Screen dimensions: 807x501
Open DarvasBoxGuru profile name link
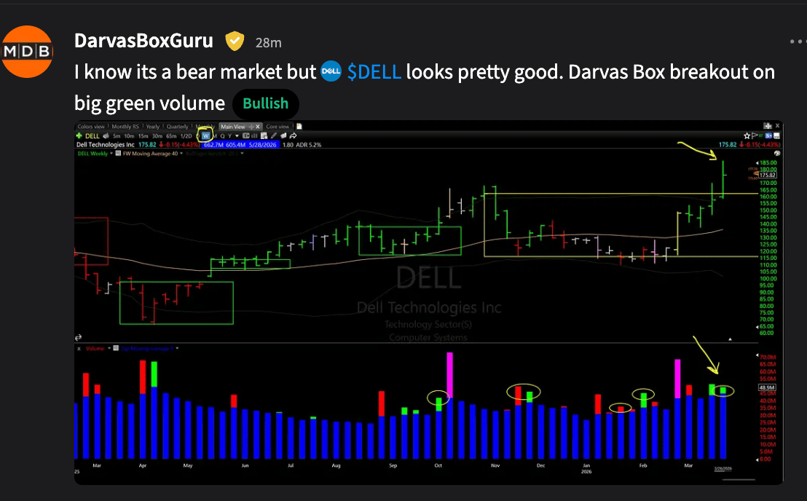(143, 41)
